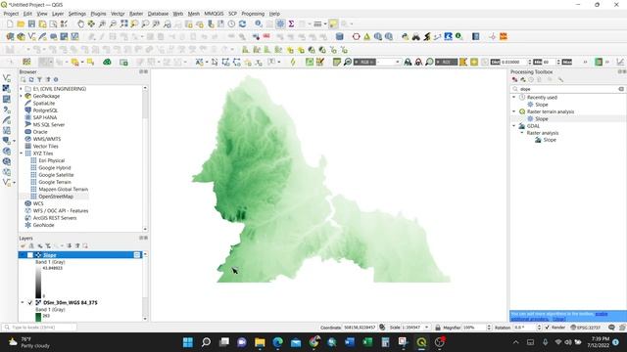
Task: Select Slope under Raster terrain analysis
Action: [542, 119]
